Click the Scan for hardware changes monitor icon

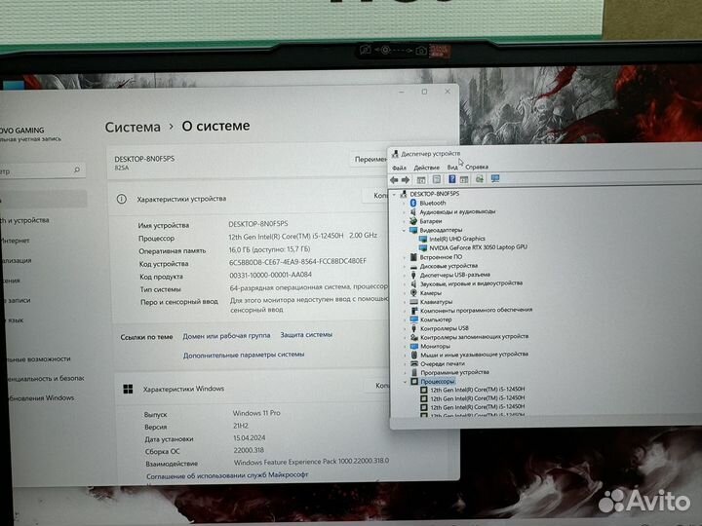(x=494, y=178)
